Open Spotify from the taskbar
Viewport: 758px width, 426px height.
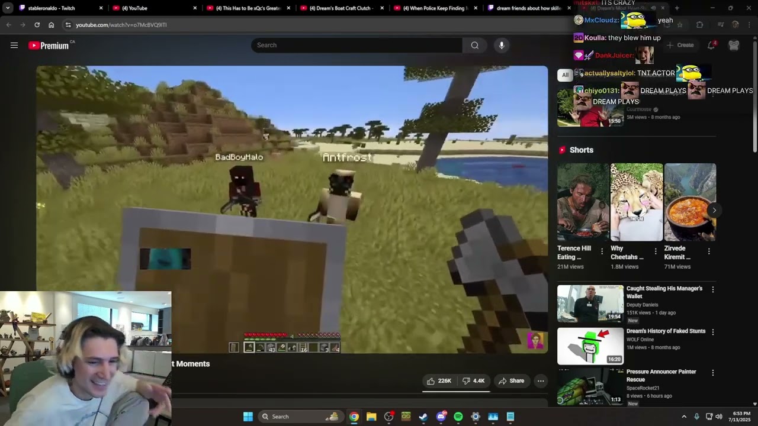click(x=458, y=417)
